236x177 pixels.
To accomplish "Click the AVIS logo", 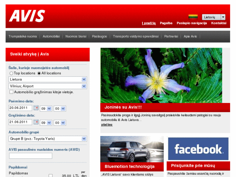I will pos(27,16).
